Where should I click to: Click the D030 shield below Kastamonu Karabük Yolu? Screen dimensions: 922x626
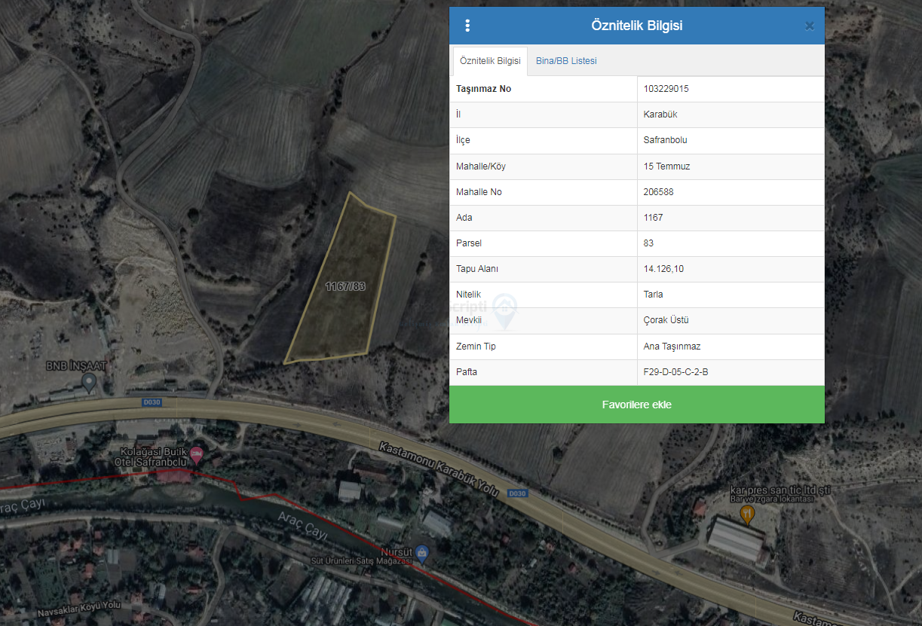click(x=516, y=493)
